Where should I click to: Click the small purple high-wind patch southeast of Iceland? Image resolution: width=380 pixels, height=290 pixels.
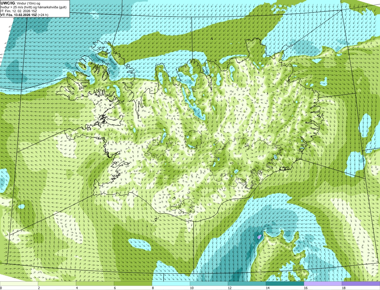(259, 237)
